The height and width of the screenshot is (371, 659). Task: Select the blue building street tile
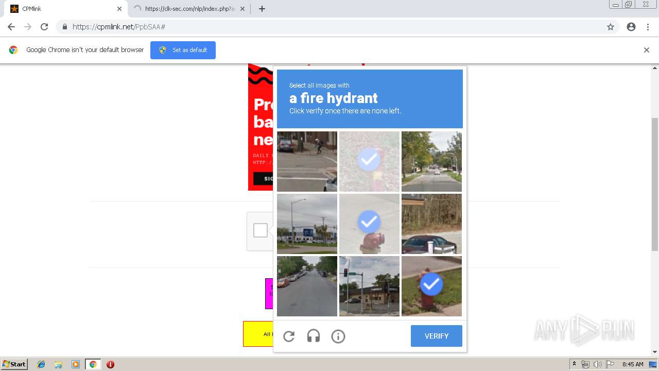tap(307, 224)
